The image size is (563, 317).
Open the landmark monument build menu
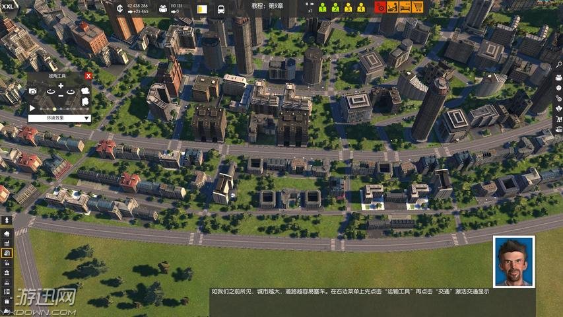7,283
